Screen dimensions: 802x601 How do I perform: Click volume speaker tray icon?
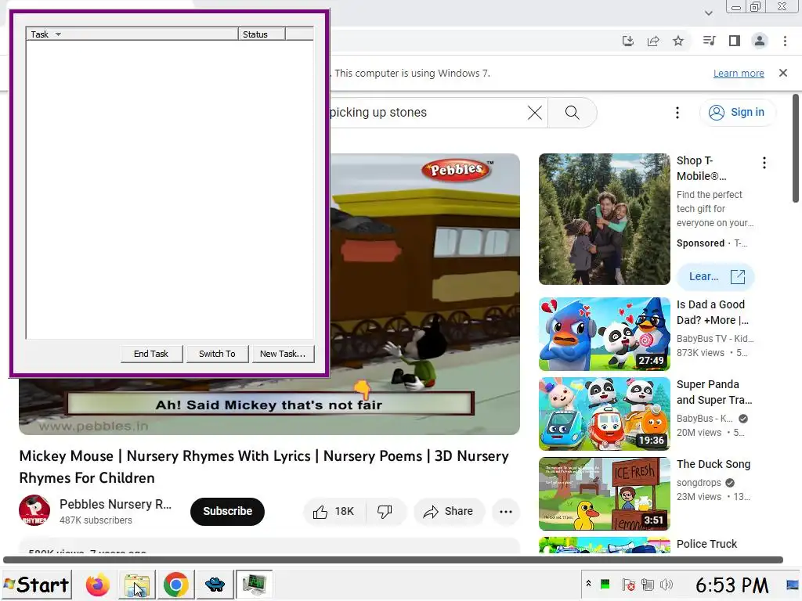[666, 585]
